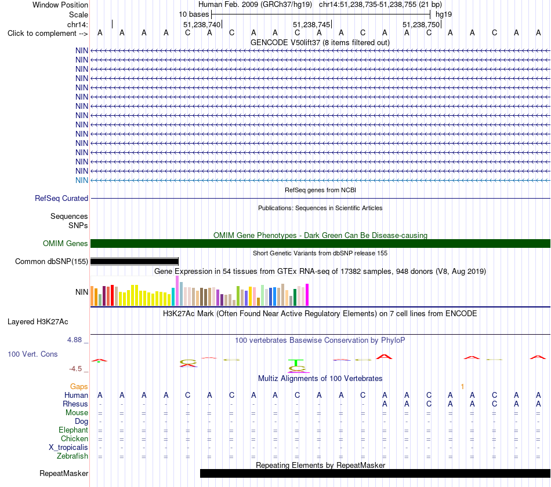Click the last magenta GTEx expression bar
Screen dimensions: 551x487
[307, 295]
